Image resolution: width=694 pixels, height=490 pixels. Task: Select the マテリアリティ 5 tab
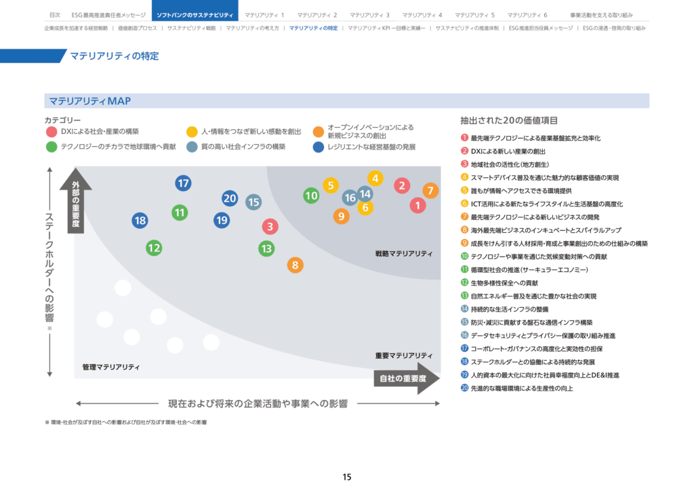pyautogui.click(x=475, y=15)
